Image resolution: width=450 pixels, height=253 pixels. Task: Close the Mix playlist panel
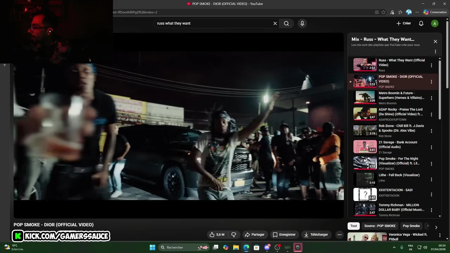tap(435, 41)
